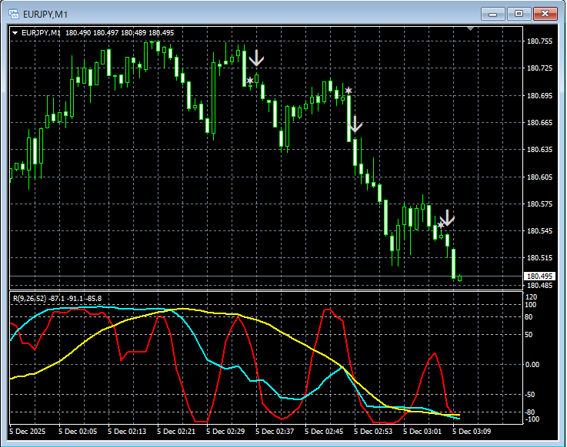Select the star marker near 180.710

(x=249, y=81)
